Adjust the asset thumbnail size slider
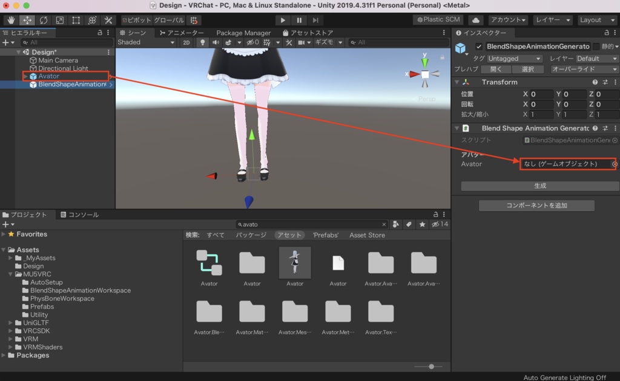Image resolution: width=620 pixels, height=381 pixels. point(431,366)
